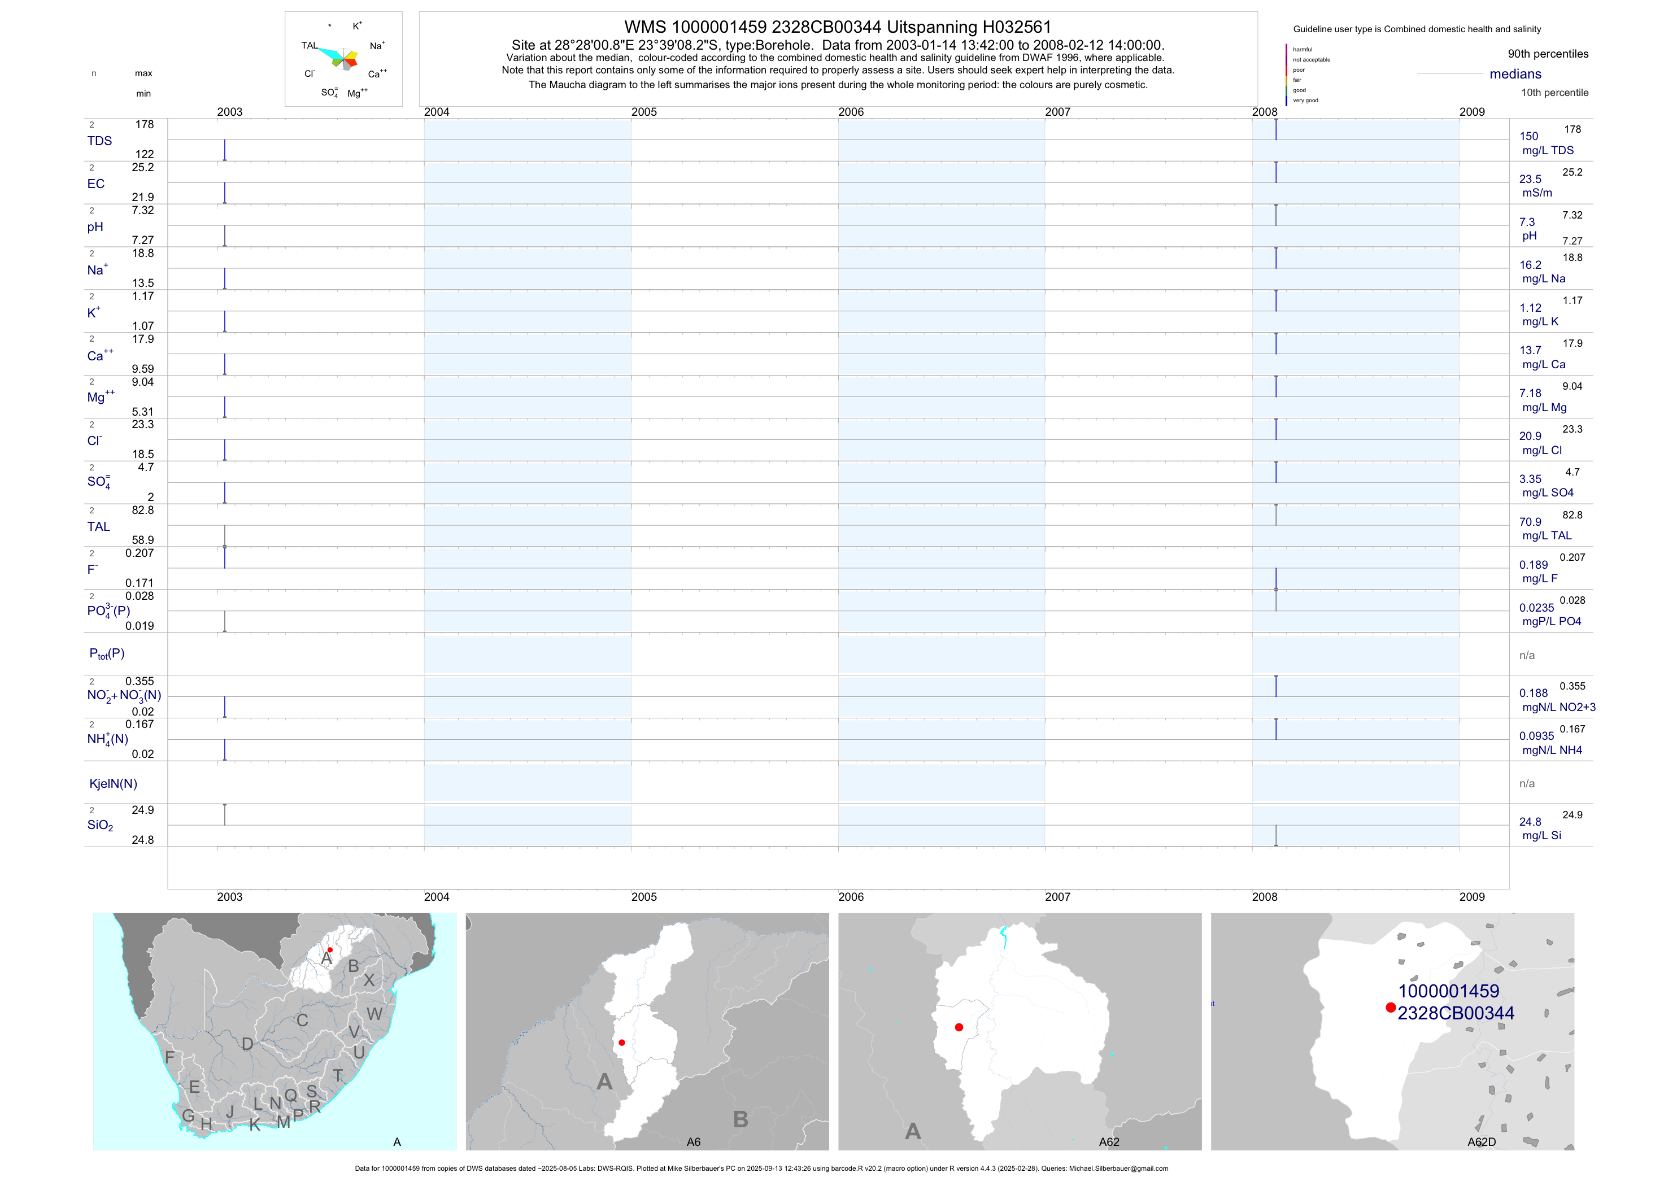The image size is (1677, 1186).
Task: Click the 2003 pH data marker
Action: [x=224, y=236]
